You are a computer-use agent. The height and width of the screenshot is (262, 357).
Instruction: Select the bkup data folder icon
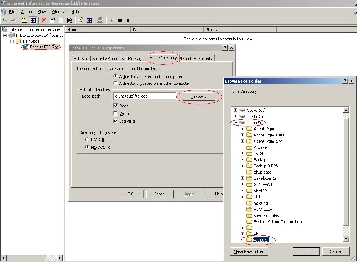[x=250, y=172]
